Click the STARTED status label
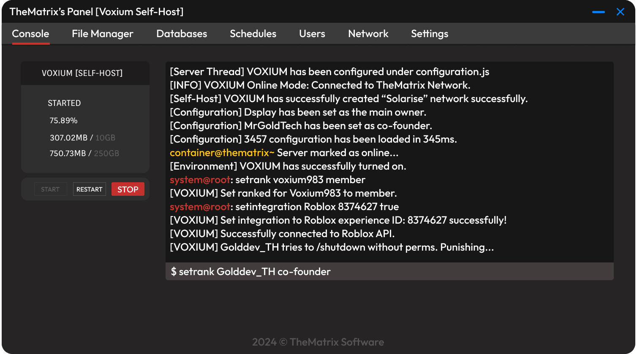 (64, 103)
